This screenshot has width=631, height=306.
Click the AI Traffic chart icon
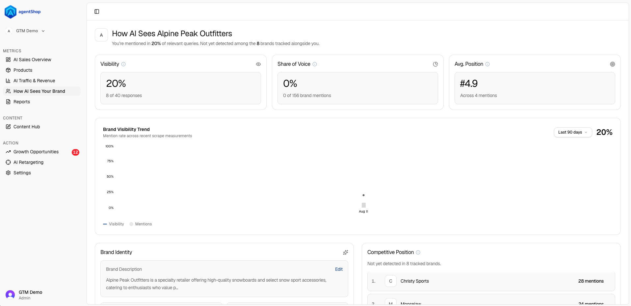pyautogui.click(x=8, y=81)
